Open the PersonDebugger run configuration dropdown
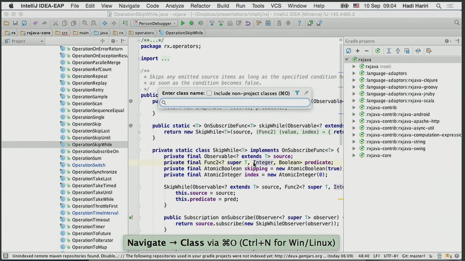This screenshot has height=261, width=465. 154,23
